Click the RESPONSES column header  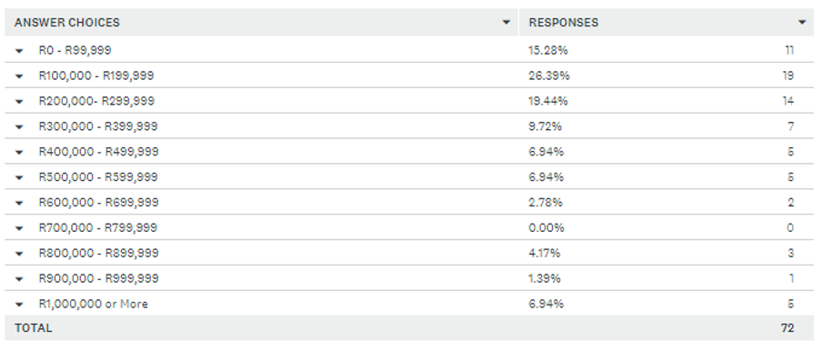564,23
